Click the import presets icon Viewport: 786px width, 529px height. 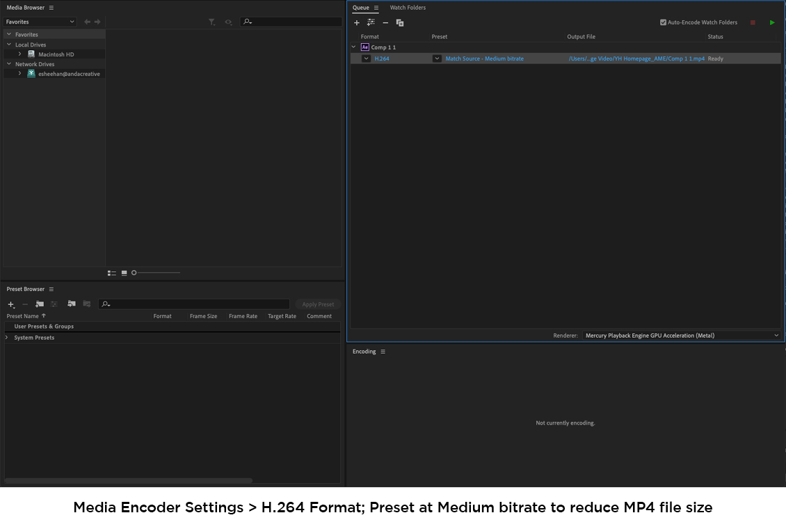tap(72, 304)
